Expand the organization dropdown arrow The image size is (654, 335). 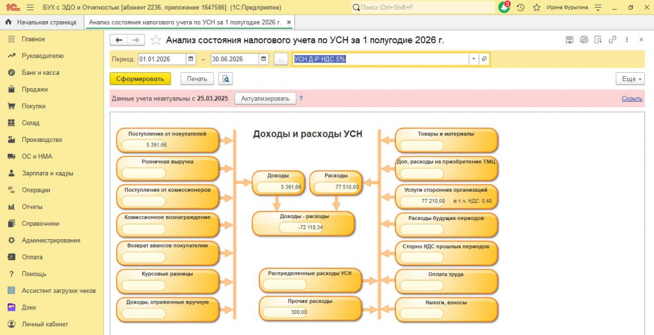[x=473, y=59]
